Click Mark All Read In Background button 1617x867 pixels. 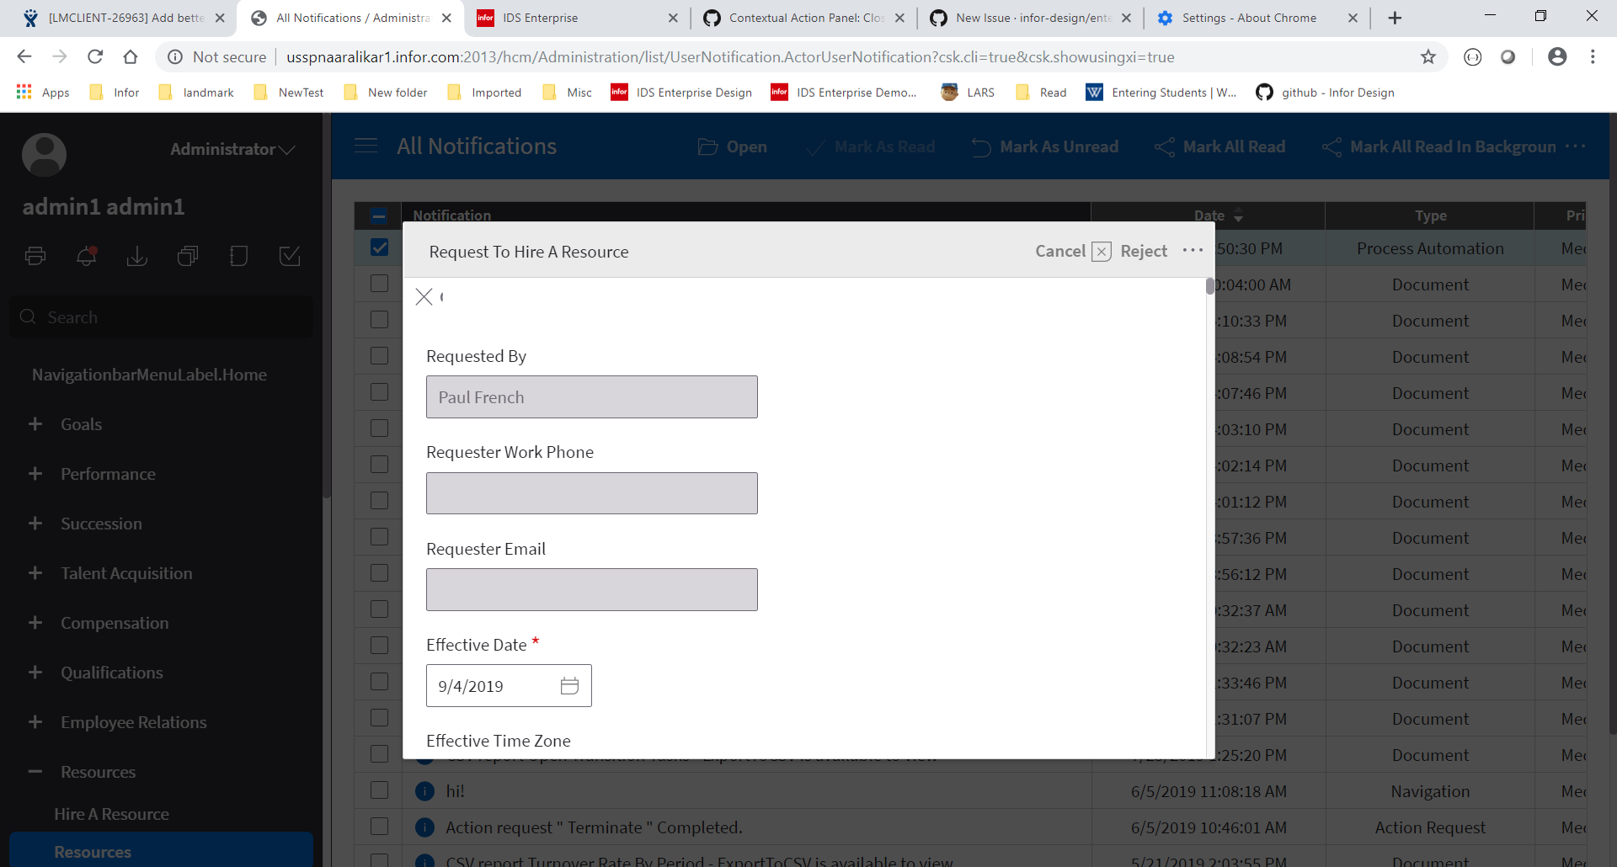coord(1438,146)
